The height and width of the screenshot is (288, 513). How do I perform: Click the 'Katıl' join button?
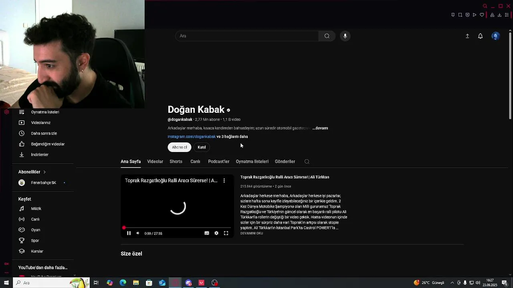click(202, 147)
